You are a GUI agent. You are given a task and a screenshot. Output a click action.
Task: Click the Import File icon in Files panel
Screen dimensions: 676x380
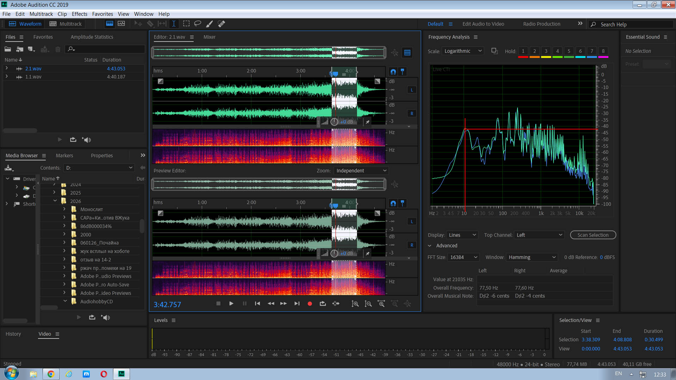click(x=20, y=49)
